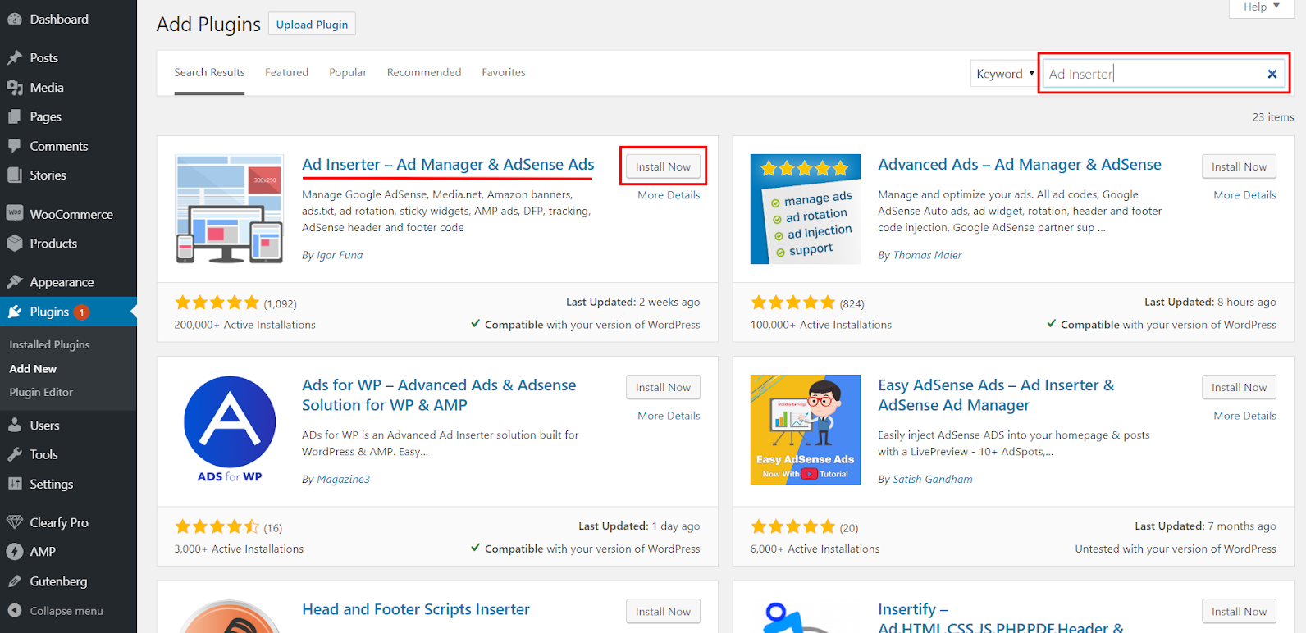Install Now for Head and Footer Scripts Inserter
The height and width of the screenshot is (633, 1306).
click(663, 611)
